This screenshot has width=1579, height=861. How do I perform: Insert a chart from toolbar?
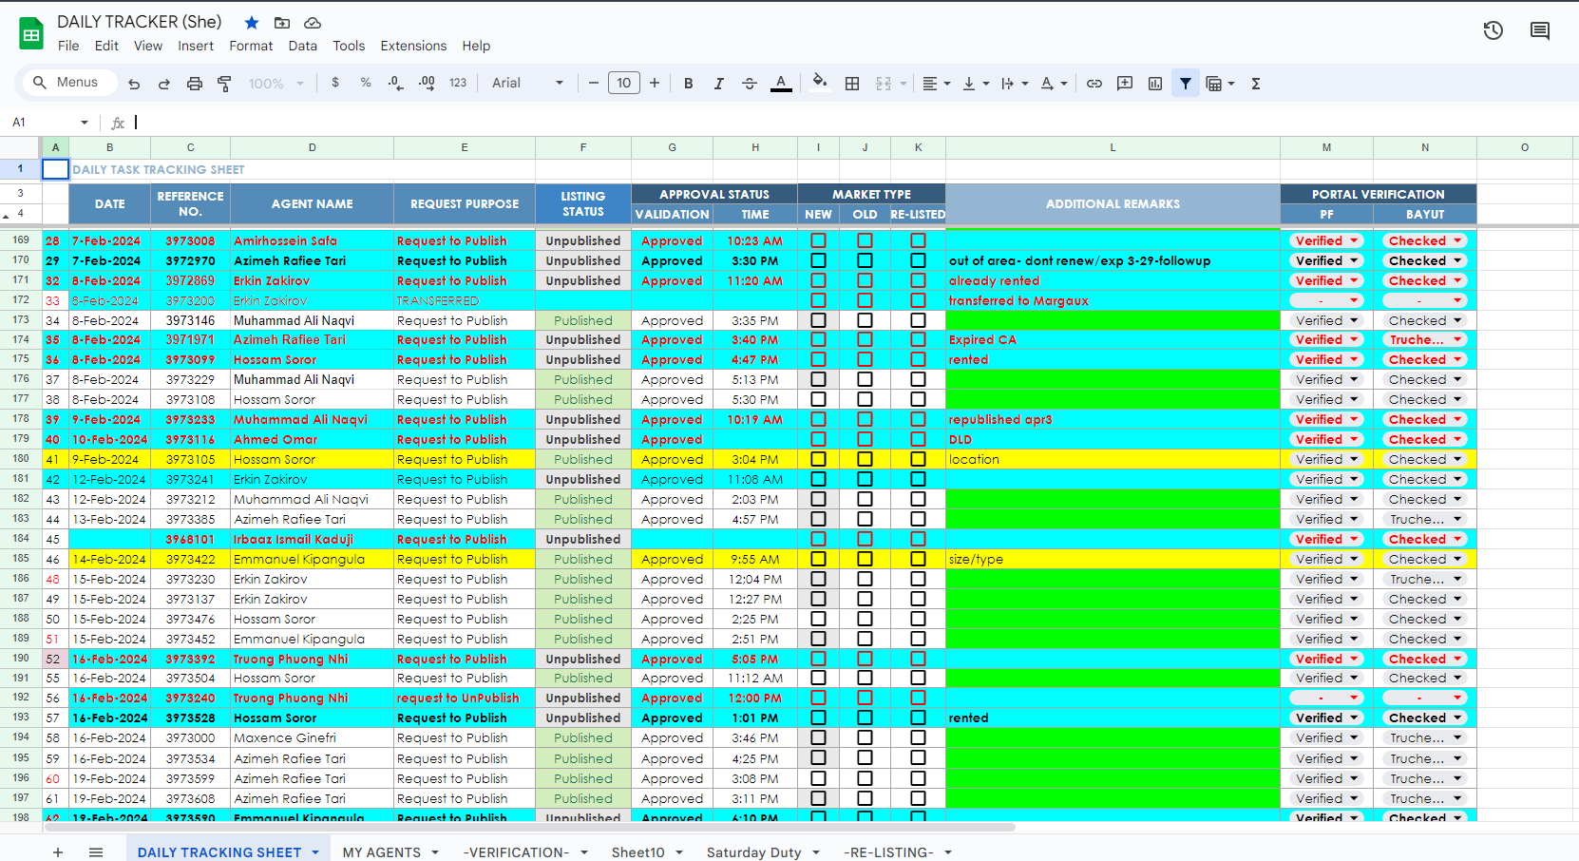point(1155,84)
